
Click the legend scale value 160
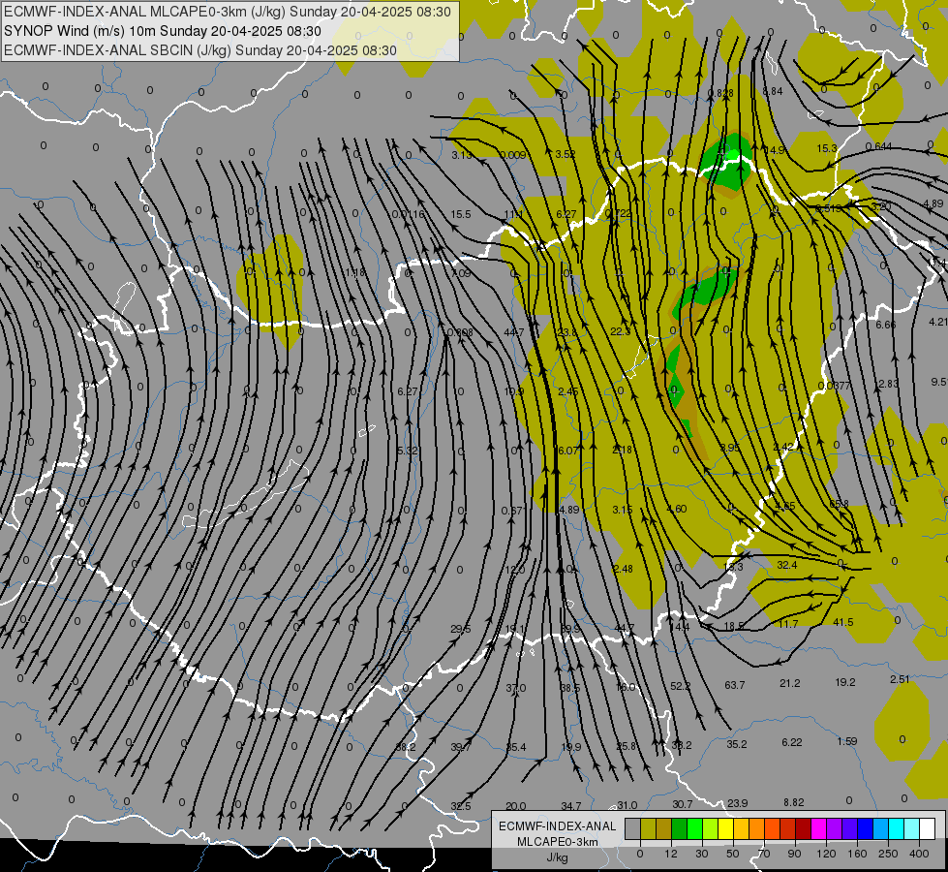[x=857, y=854]
